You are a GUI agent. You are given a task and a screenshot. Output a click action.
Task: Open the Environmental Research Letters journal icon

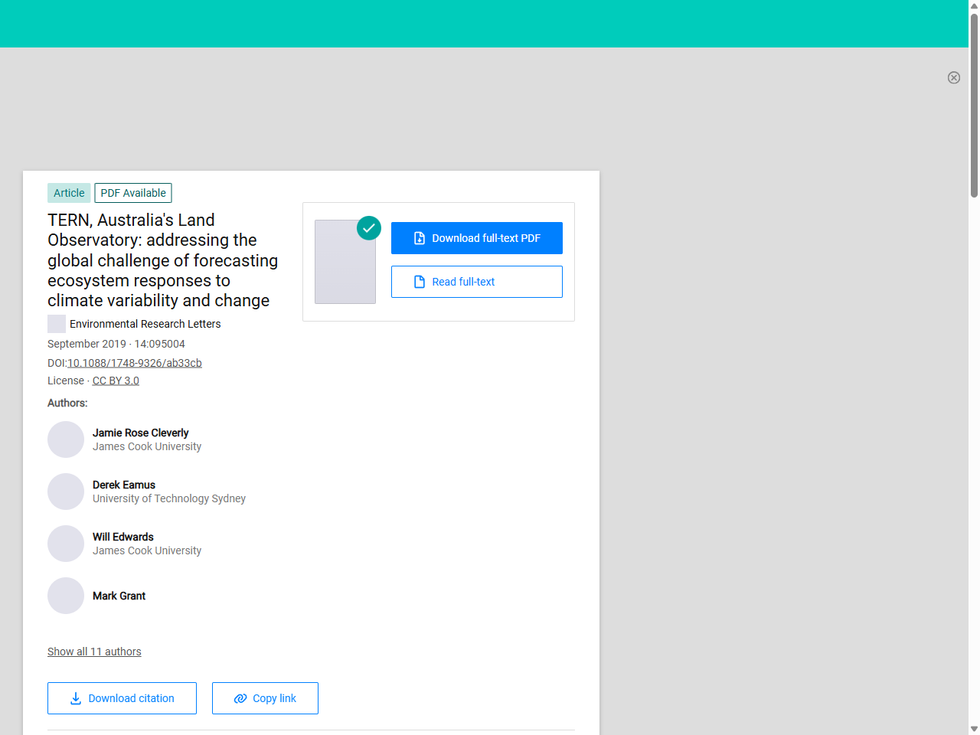[x=57, y=324]
